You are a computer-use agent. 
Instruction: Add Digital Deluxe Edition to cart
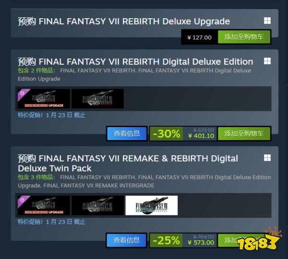244,134
